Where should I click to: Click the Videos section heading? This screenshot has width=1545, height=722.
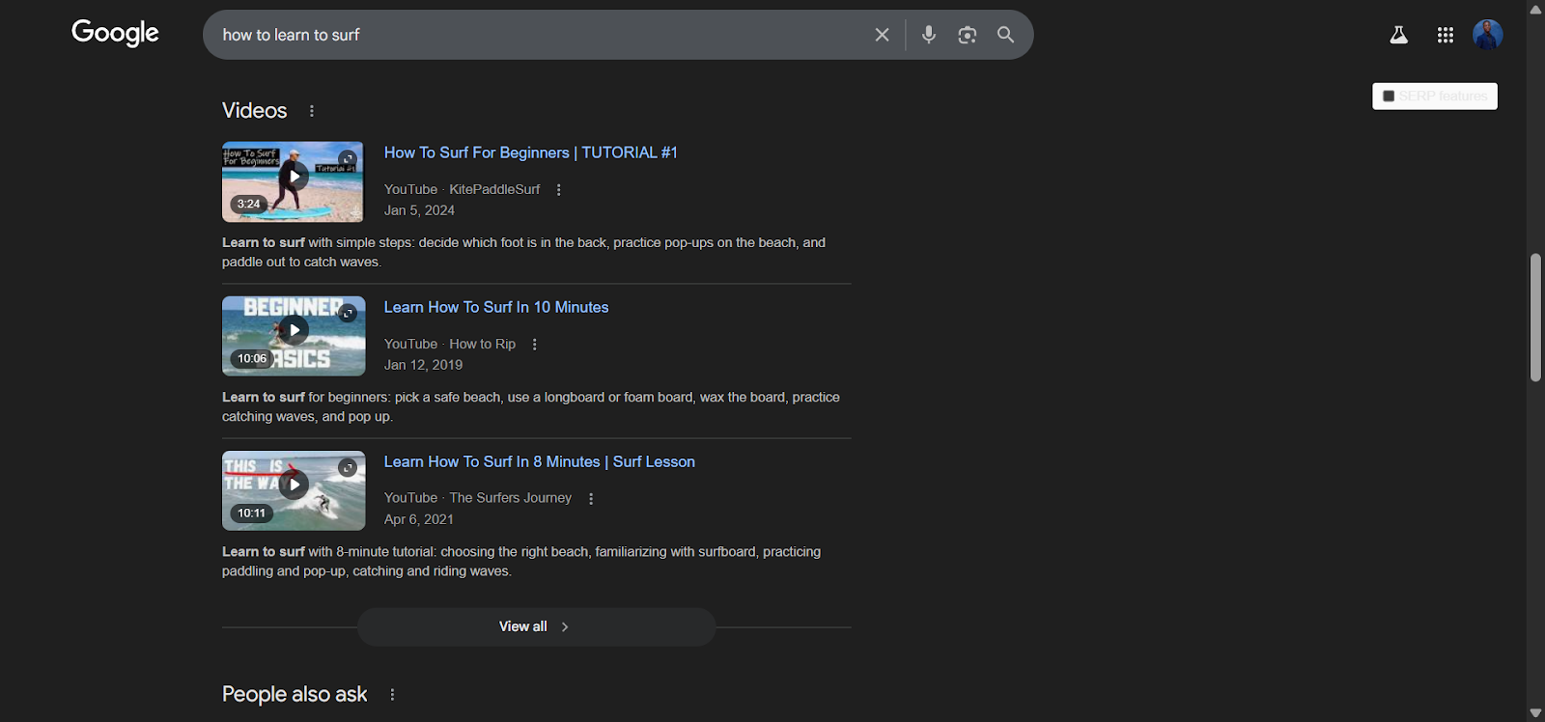254,110
